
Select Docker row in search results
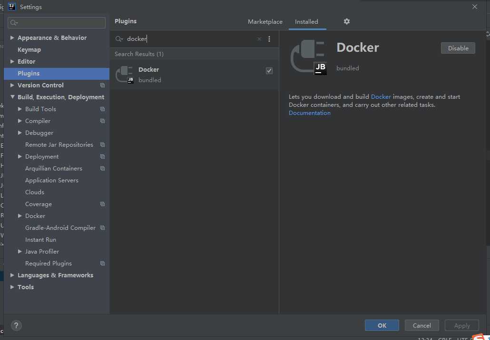[195, 75]
